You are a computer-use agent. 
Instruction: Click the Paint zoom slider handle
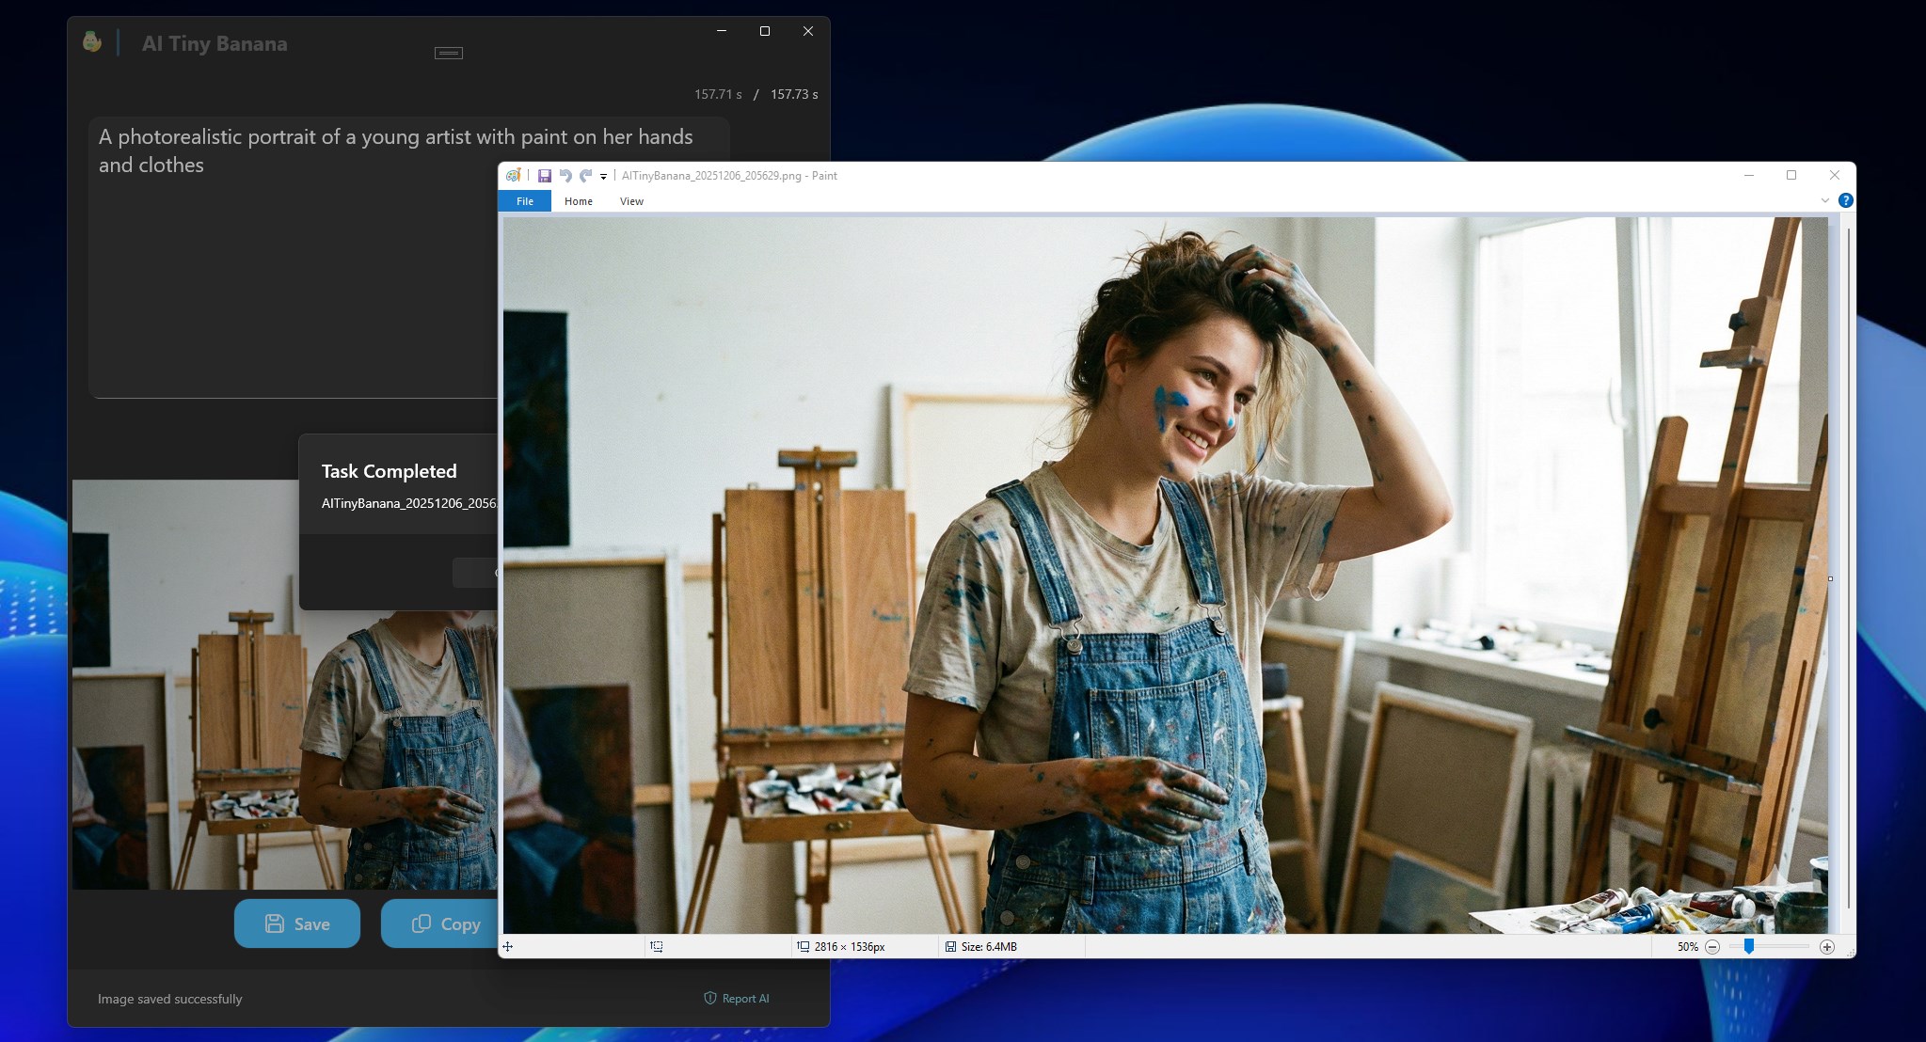click(x=1748, y=947)
